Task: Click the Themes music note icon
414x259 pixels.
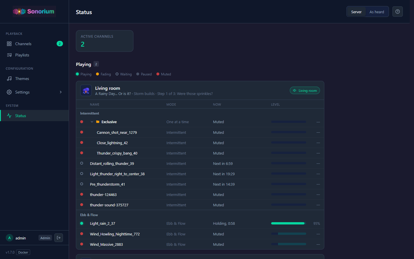Action: coord(9,79)
